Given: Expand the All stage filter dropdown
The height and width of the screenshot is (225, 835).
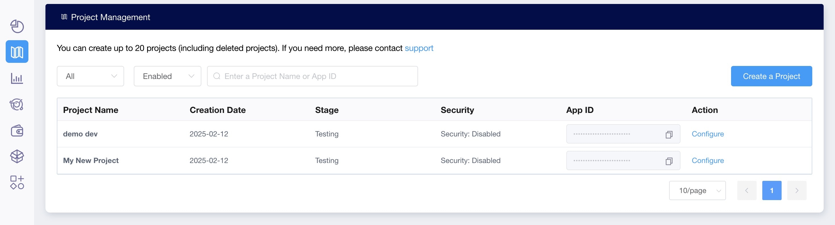Looking at the screenshot, I should (x=90, y=76).
